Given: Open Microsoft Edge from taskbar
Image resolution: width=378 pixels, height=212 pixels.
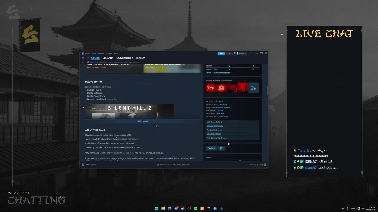Looking at the screenshot, I should [x=170, y=208].
